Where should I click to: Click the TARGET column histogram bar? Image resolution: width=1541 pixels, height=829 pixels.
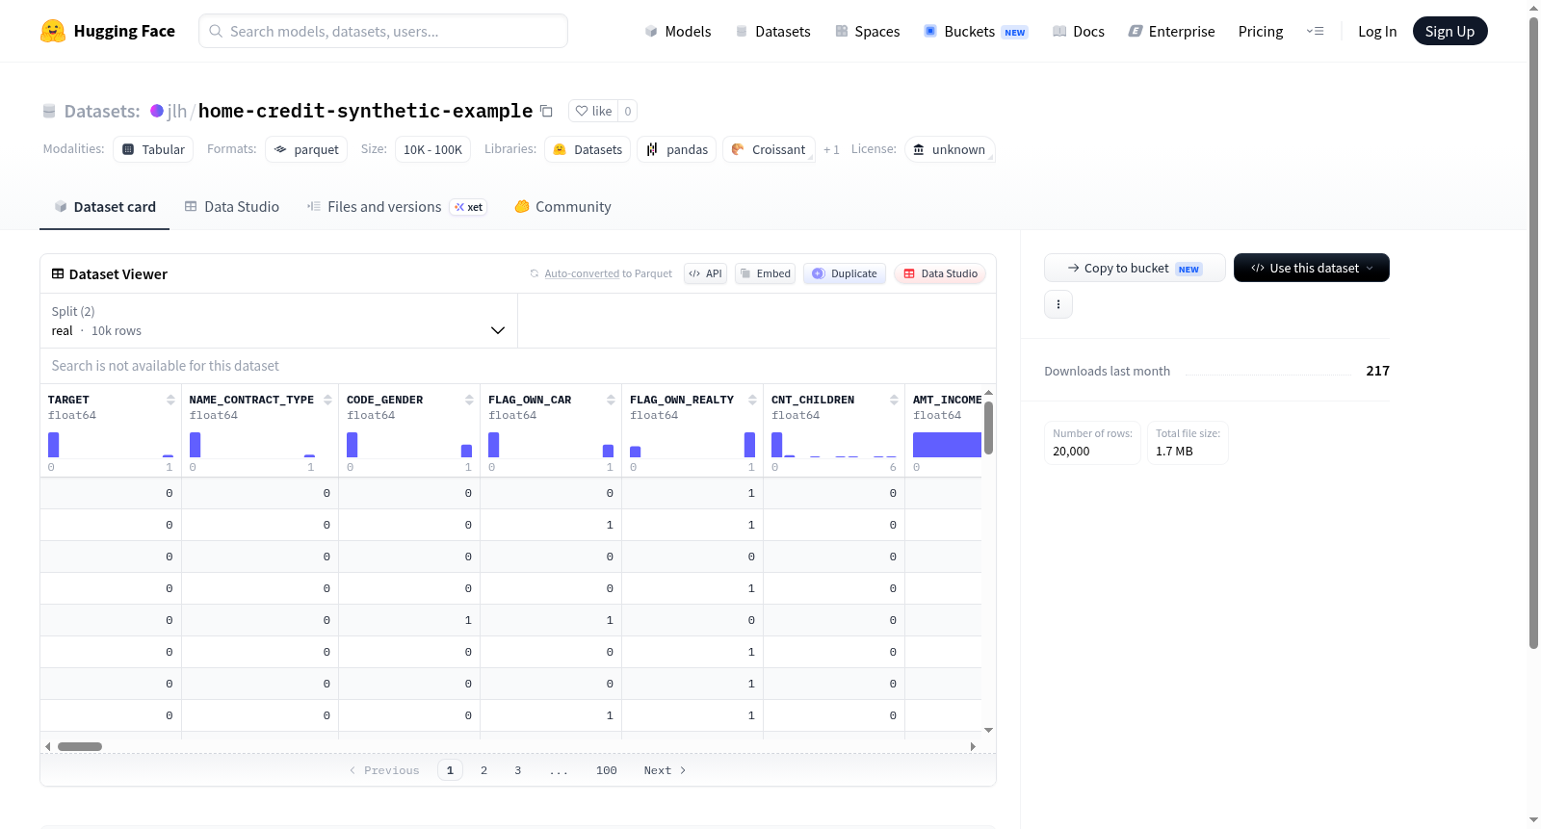54,445
